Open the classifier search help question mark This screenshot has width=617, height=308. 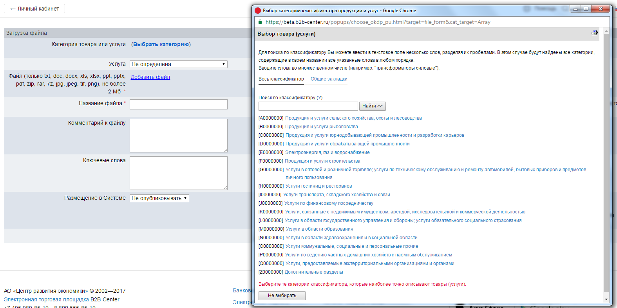pos(319,98)
